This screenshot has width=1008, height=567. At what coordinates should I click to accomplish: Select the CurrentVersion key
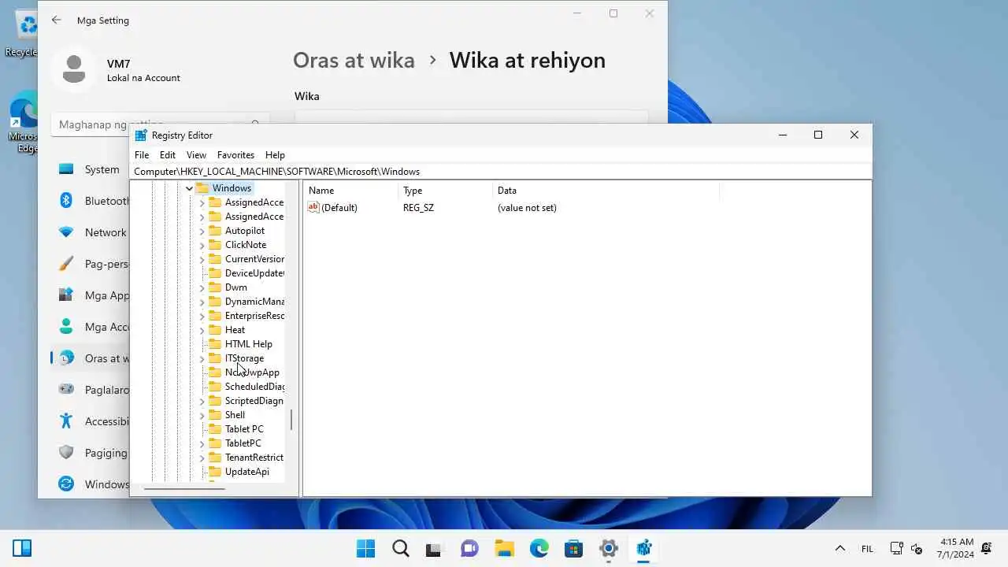[254, 259]
